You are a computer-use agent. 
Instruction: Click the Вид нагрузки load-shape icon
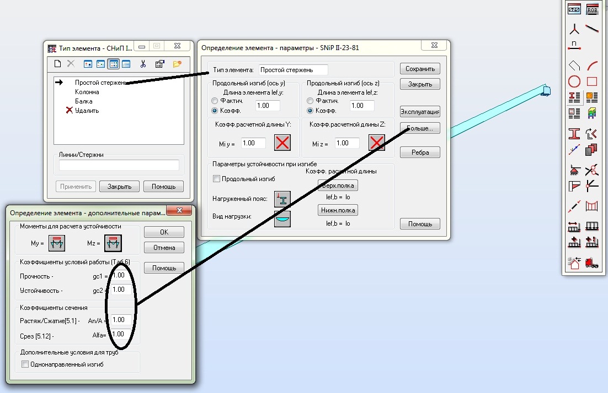[x=282, y=219]
